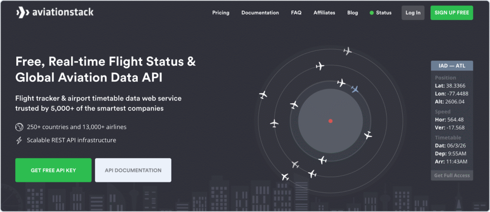Visit the Blog link
490x212 pixels.
(353, 13)
